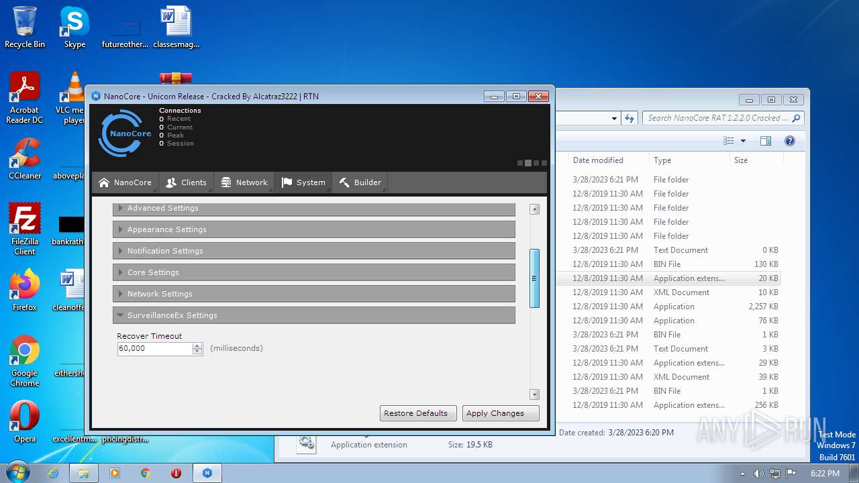859x483 pixels.
Task: Click Restore Defaults button
Action: tap(419, 413)
